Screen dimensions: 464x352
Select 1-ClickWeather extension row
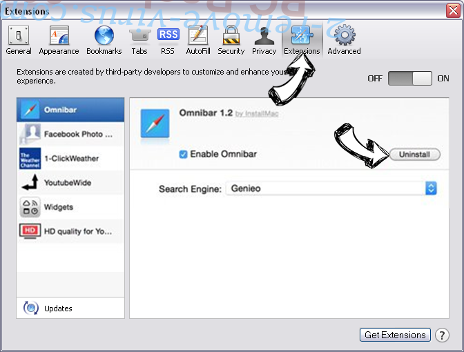70,158
